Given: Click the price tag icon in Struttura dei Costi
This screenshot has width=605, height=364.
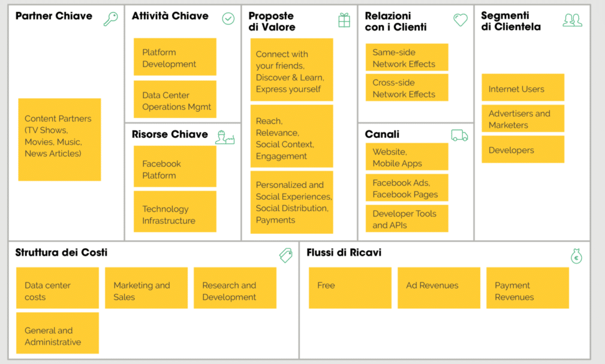Looking at the screenshot, I should coord(286,255).
